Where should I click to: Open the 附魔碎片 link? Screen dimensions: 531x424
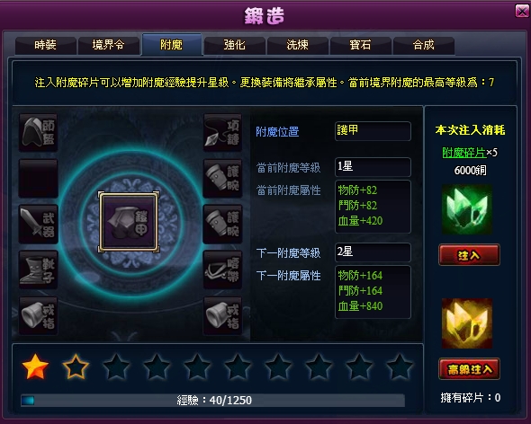[x=463, y=153]
